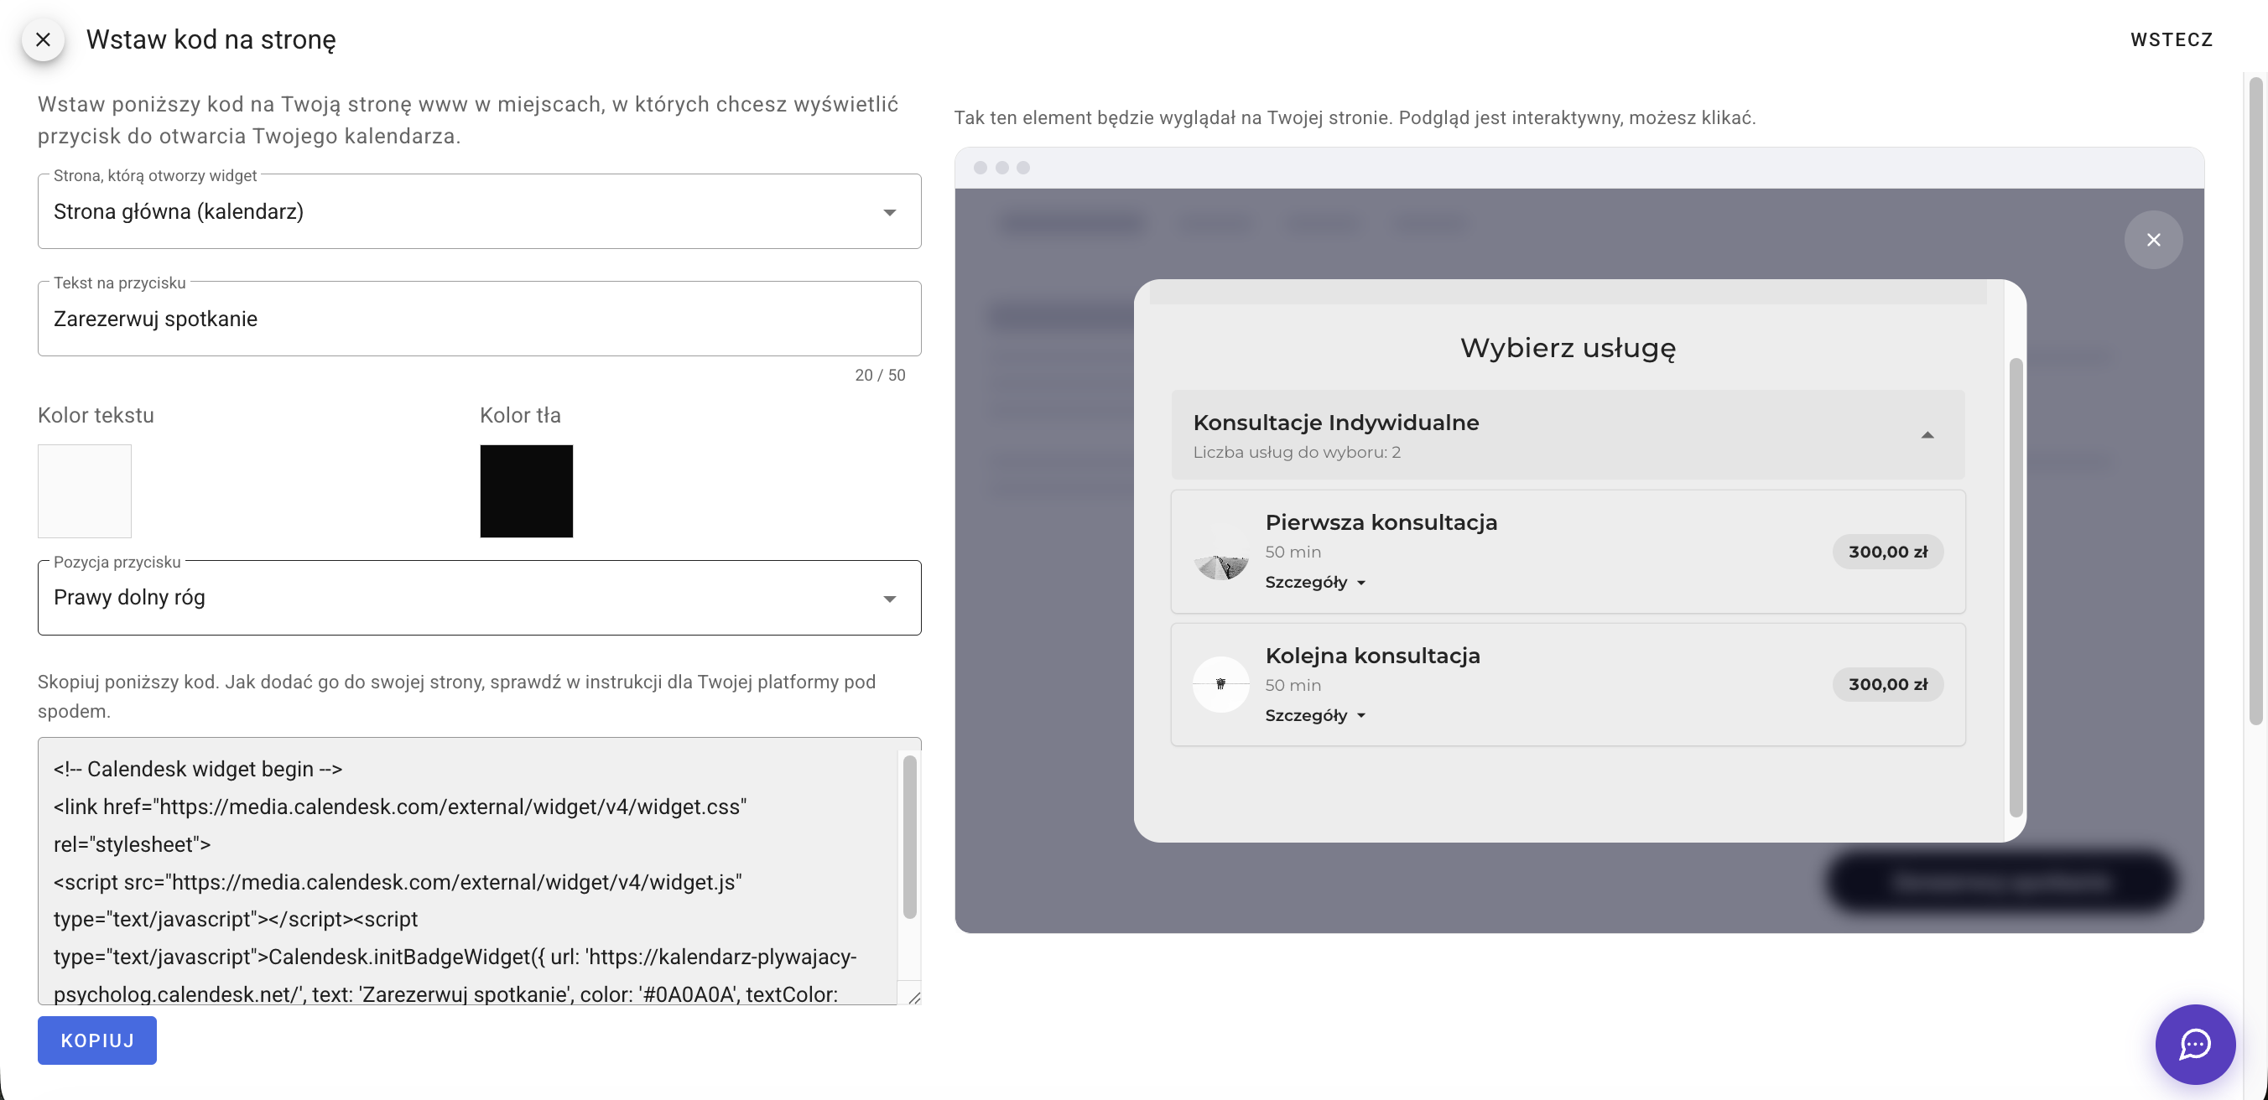Open the Pozycja przycisku dropdown
The image size is (2268, 1100).
(x=479, y=598)
